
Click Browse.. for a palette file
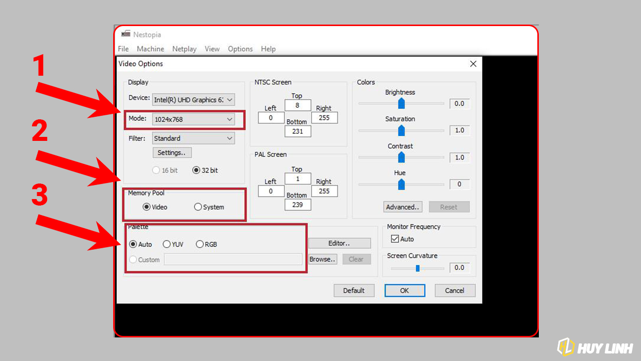pyautogui.click(x=323, y=259)
